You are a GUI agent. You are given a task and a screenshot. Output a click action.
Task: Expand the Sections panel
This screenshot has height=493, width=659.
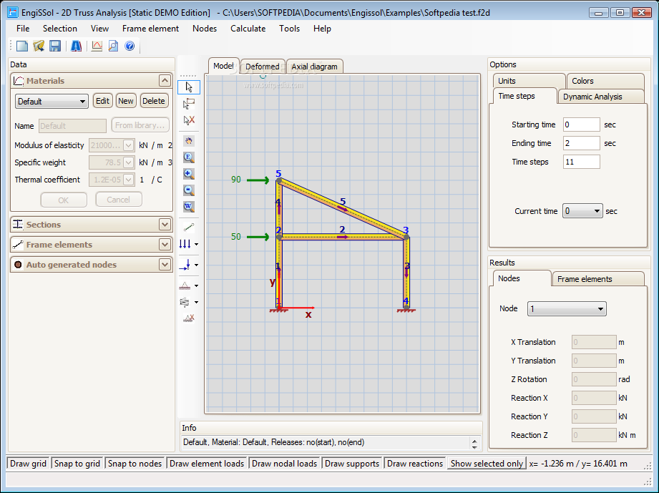[x=165, y=225]
